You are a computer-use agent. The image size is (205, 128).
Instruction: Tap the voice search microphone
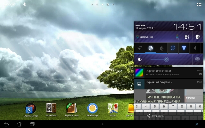pos(25,4)
